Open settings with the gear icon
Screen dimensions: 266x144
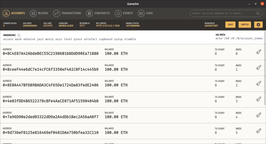click(258, 25)
